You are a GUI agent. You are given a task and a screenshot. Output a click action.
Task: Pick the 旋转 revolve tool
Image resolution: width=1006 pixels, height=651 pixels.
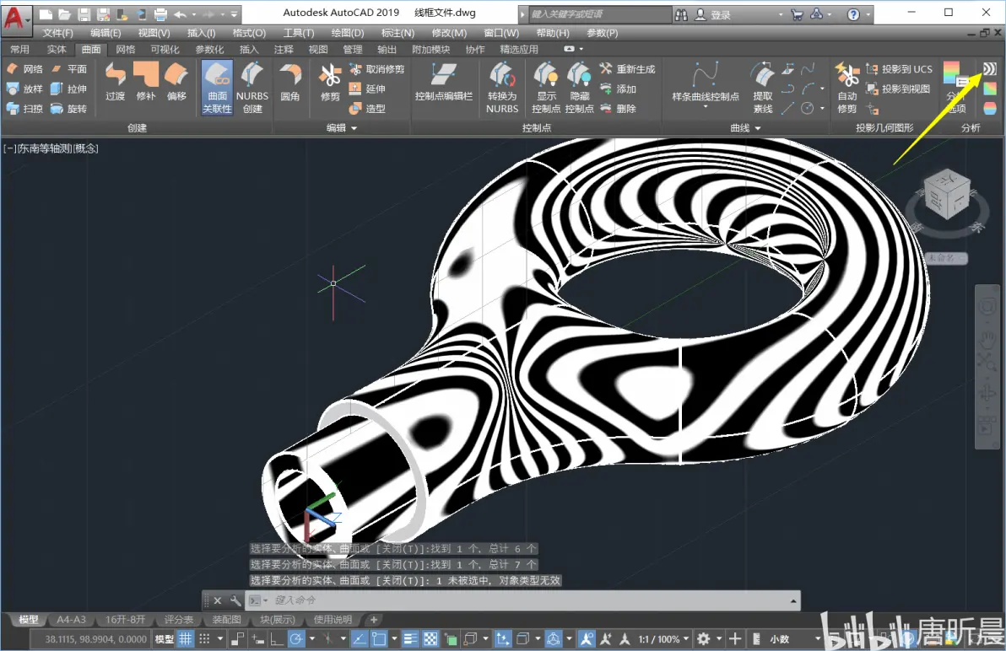[69, 109]
